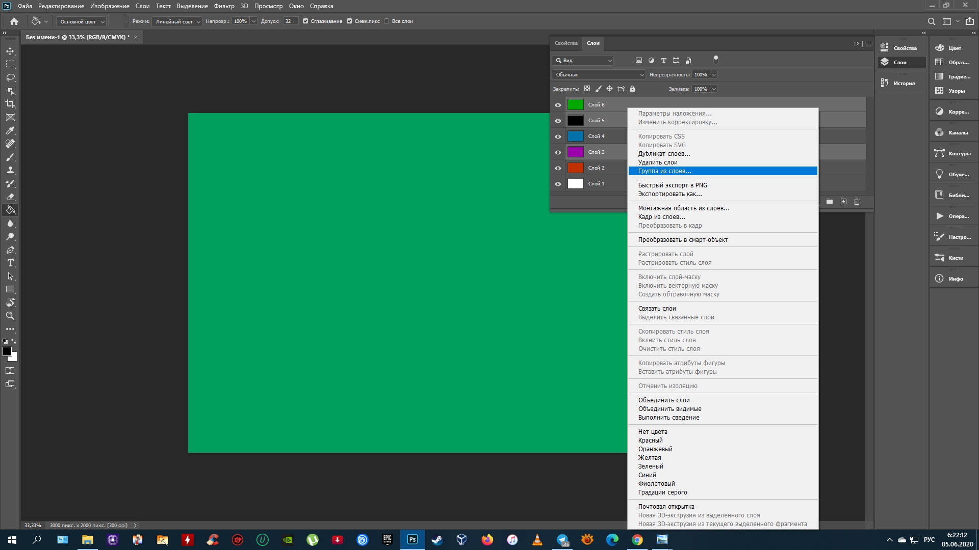979x550 pixels.
Task: Switch to the Свойства tab
Action: tap(566, 43)
